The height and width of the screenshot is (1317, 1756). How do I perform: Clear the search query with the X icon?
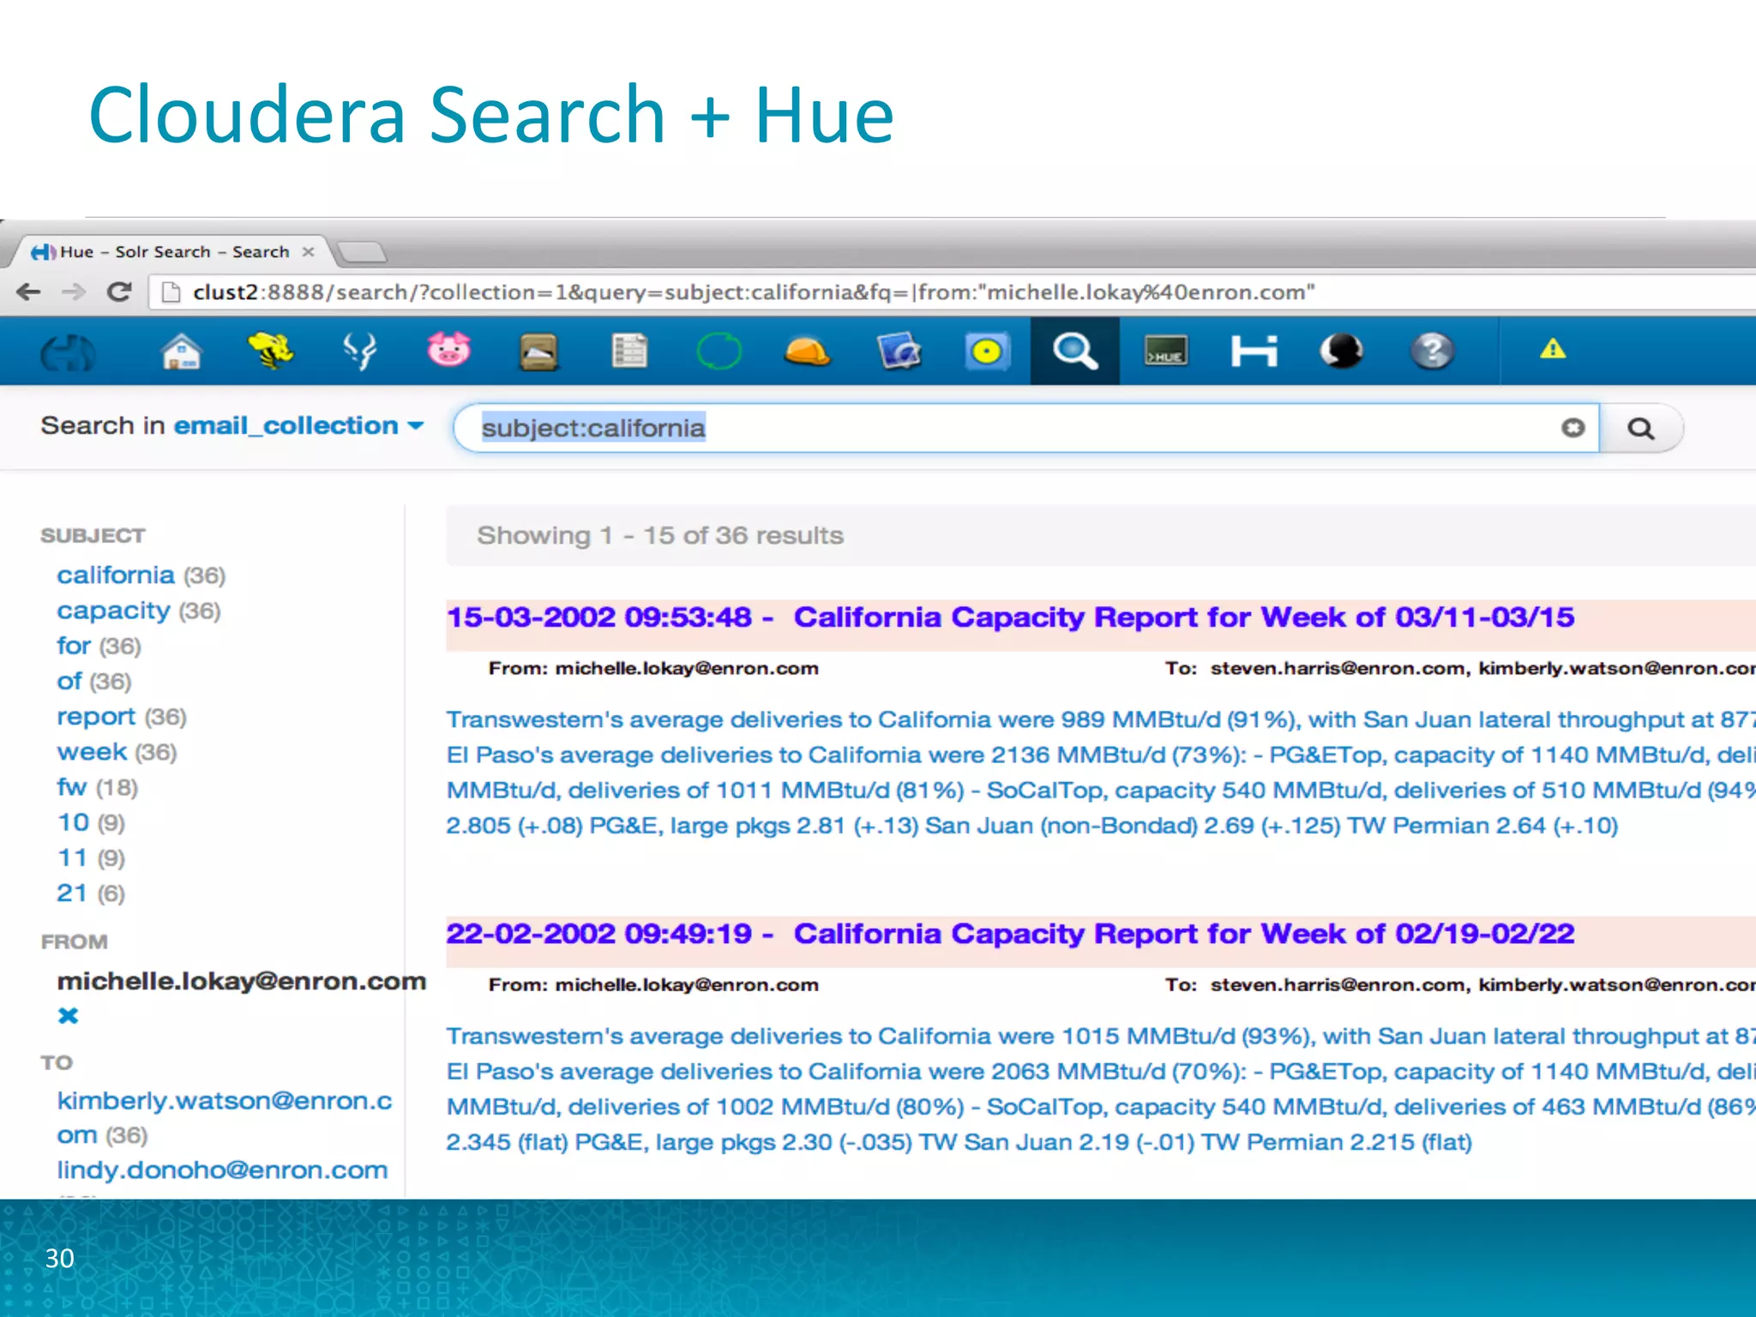[1573, 428]
